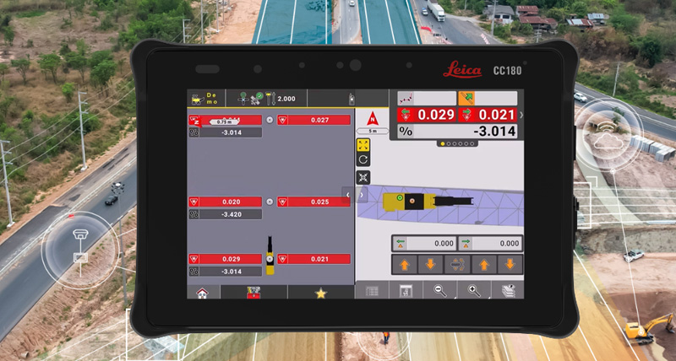Open the calculator icon in bottom bar

[x=406, y=291]
